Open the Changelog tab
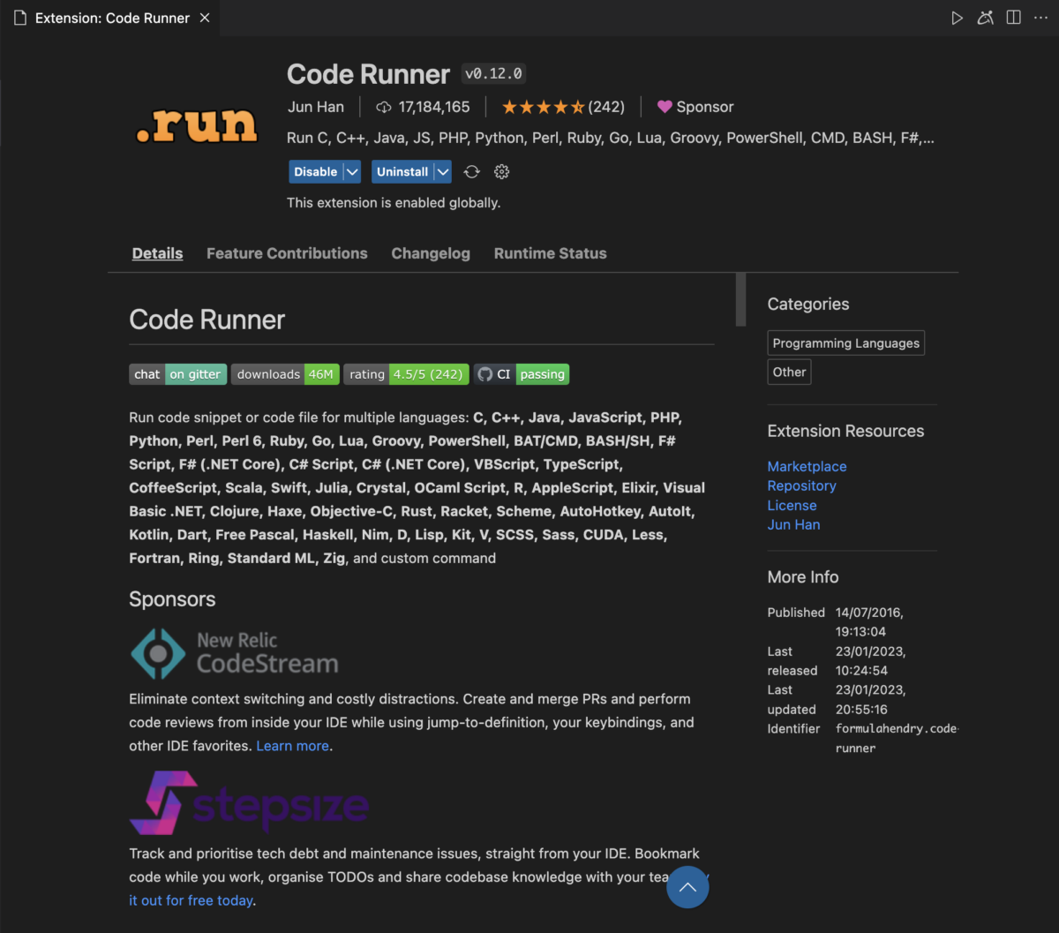 pos(431,253)
